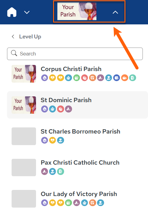148x214 pixels.
Task: Open St Charles Borromeo's yellow heart giving icon
Action: (52, 140)
